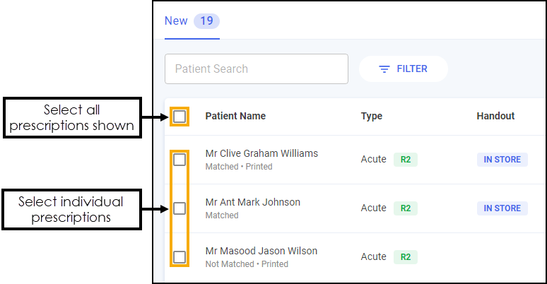Open Mr Masood Jason Wilson patient record
The height and width of the screenshot is (284, 547).
tap(261, 251)
